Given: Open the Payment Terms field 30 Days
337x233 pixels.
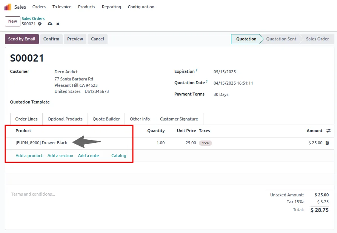Looking at the screenshot, I should tap(221, 94).
